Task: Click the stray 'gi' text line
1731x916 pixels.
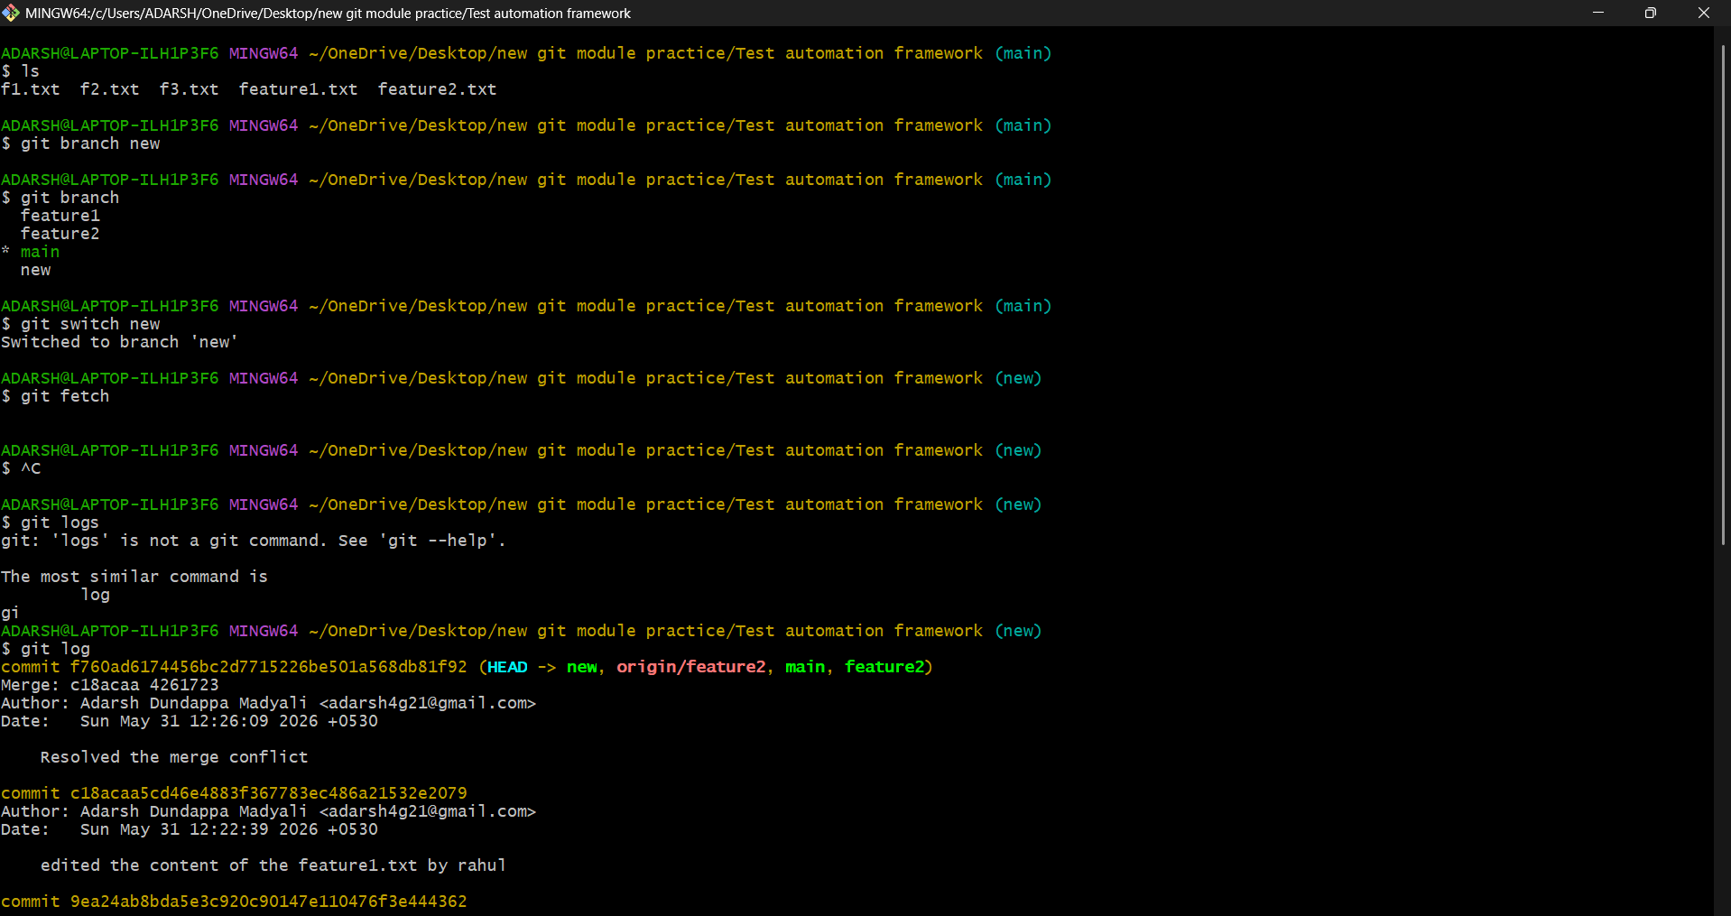Action: [x=10, y=613]
